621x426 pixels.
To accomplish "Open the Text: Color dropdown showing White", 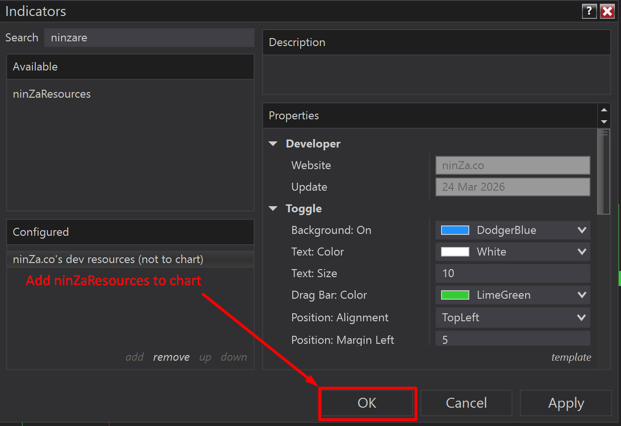I will coord(513,252).
